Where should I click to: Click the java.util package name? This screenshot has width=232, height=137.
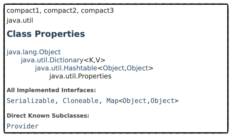[x=20, y=21]
